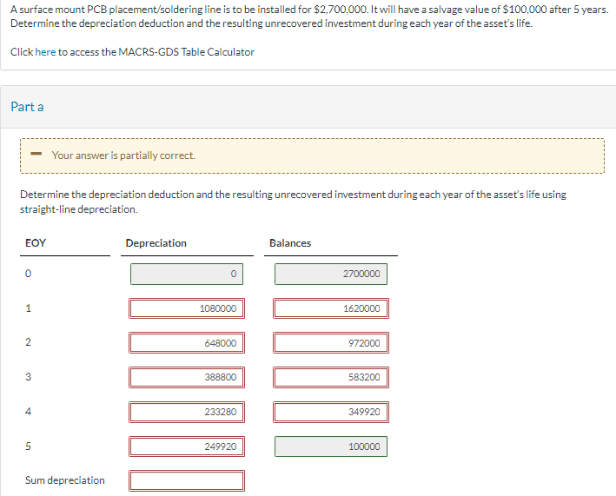Click balance field with value 1620000
The image size is (616, 496).
click(331, 308)
